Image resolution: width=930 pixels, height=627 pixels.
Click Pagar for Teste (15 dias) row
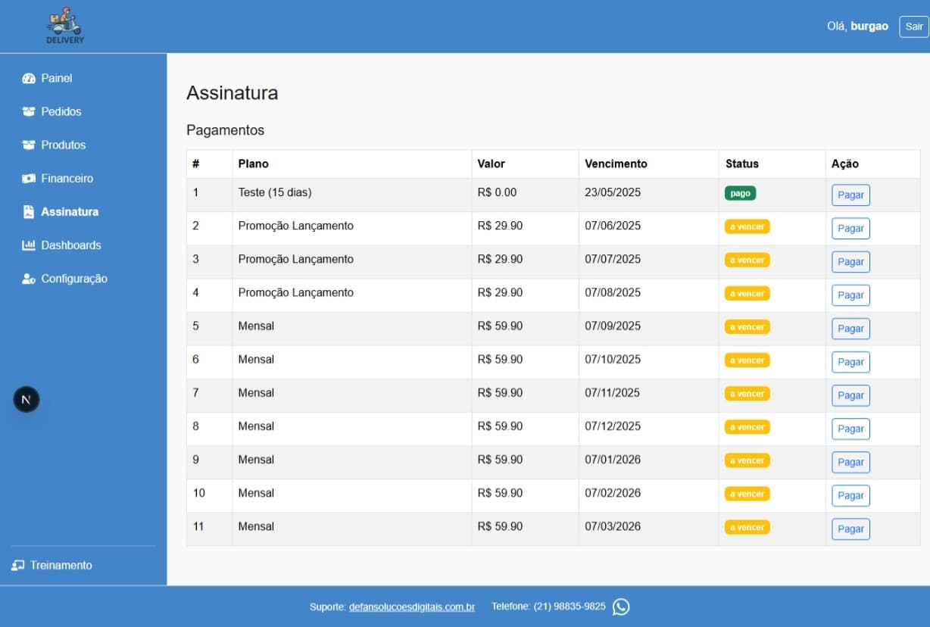coord(850,195)
